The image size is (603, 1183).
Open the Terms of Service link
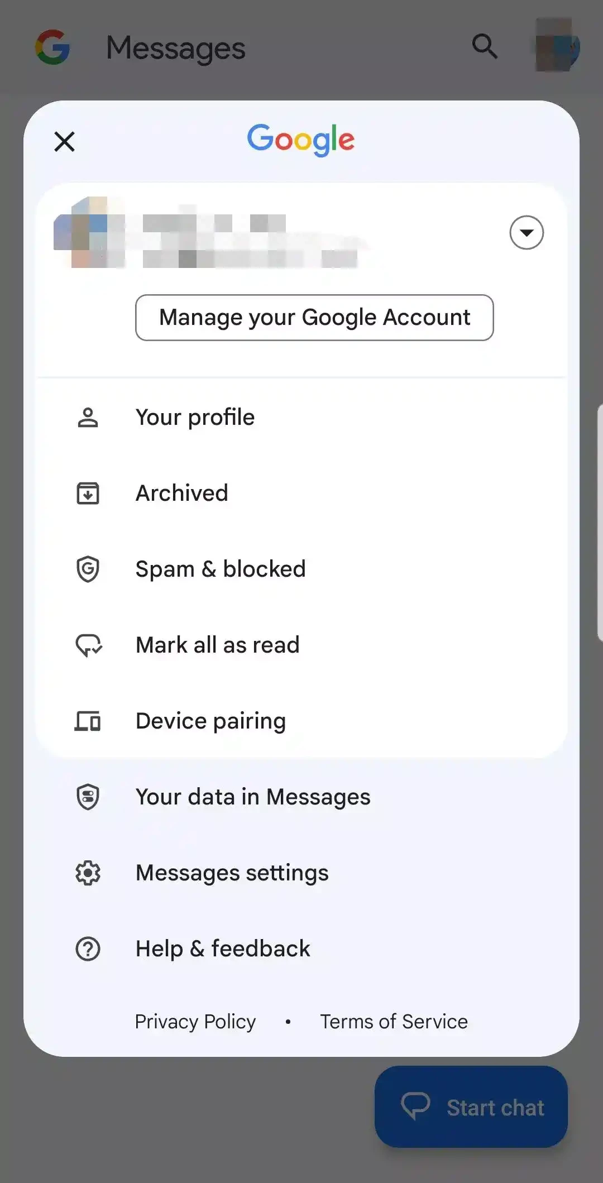[x=394, y=1022]
